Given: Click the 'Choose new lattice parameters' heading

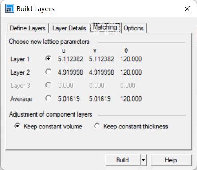Looking at the screenshot, I should [49, 42].
